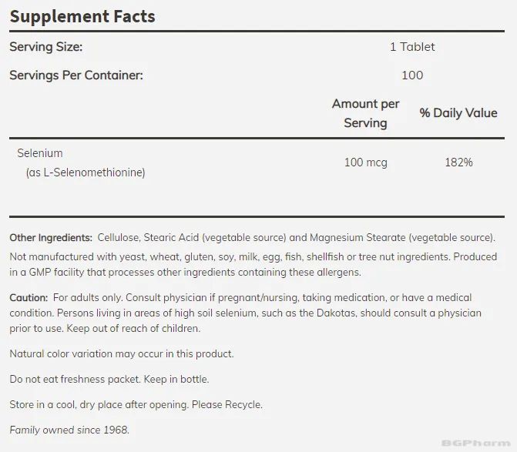517x452 pixels.
Task: Click the Other Ingredients label
Action: 51,238
